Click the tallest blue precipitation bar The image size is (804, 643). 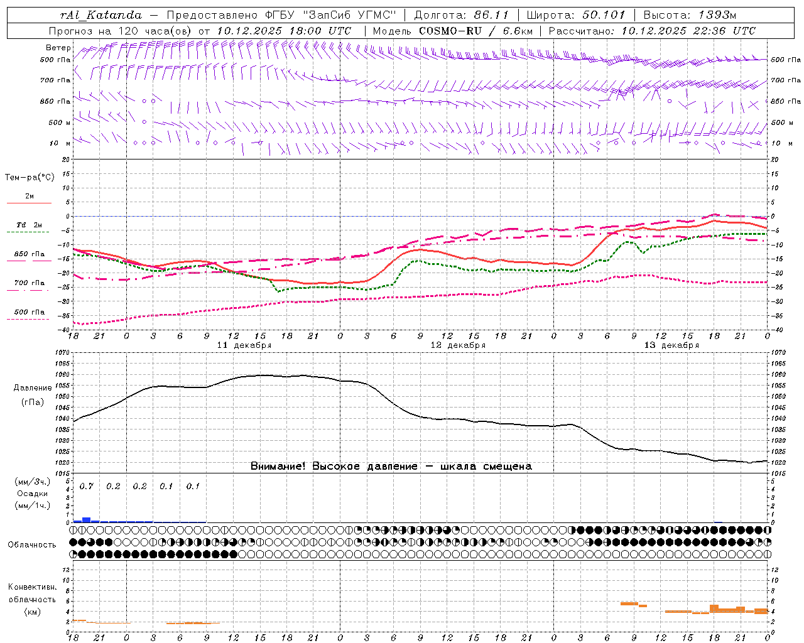tap(87, 520)
